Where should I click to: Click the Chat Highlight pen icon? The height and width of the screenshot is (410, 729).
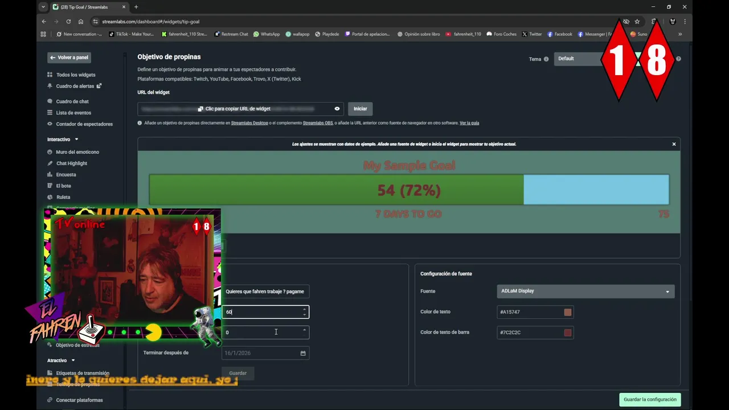click(50, 163)
